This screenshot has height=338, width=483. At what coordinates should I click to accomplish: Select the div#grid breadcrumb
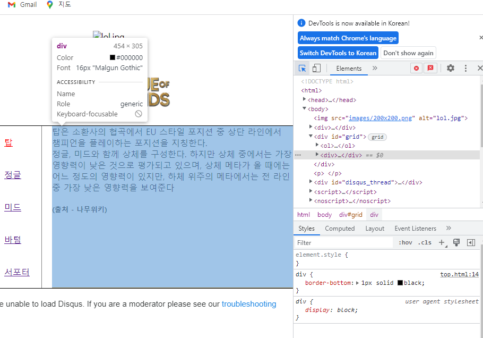(350, 215)
